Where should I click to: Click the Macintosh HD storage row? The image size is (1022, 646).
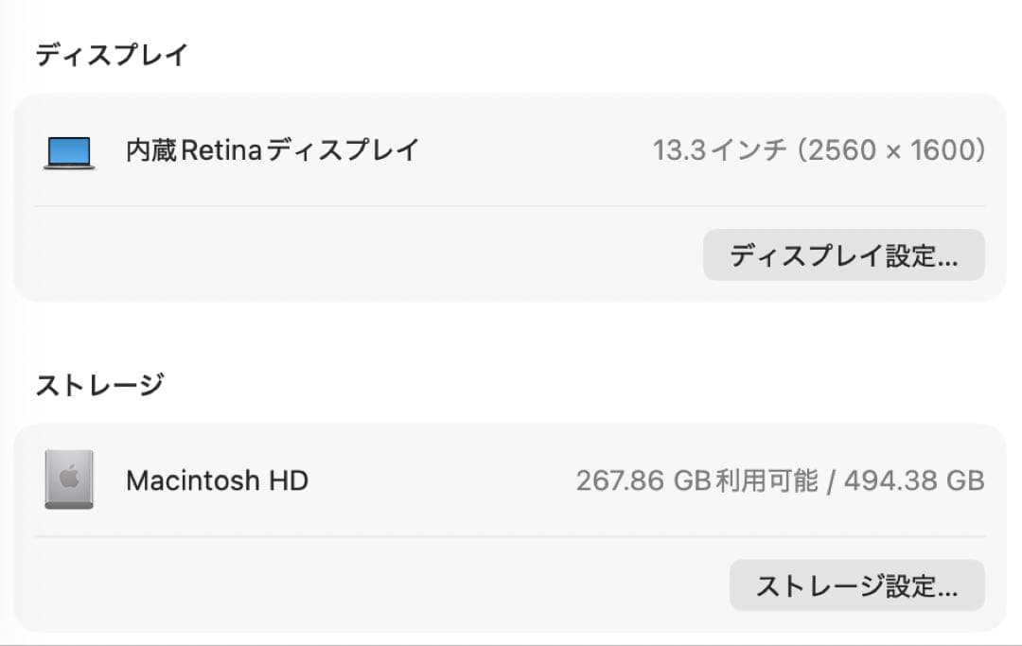point(379,480)
